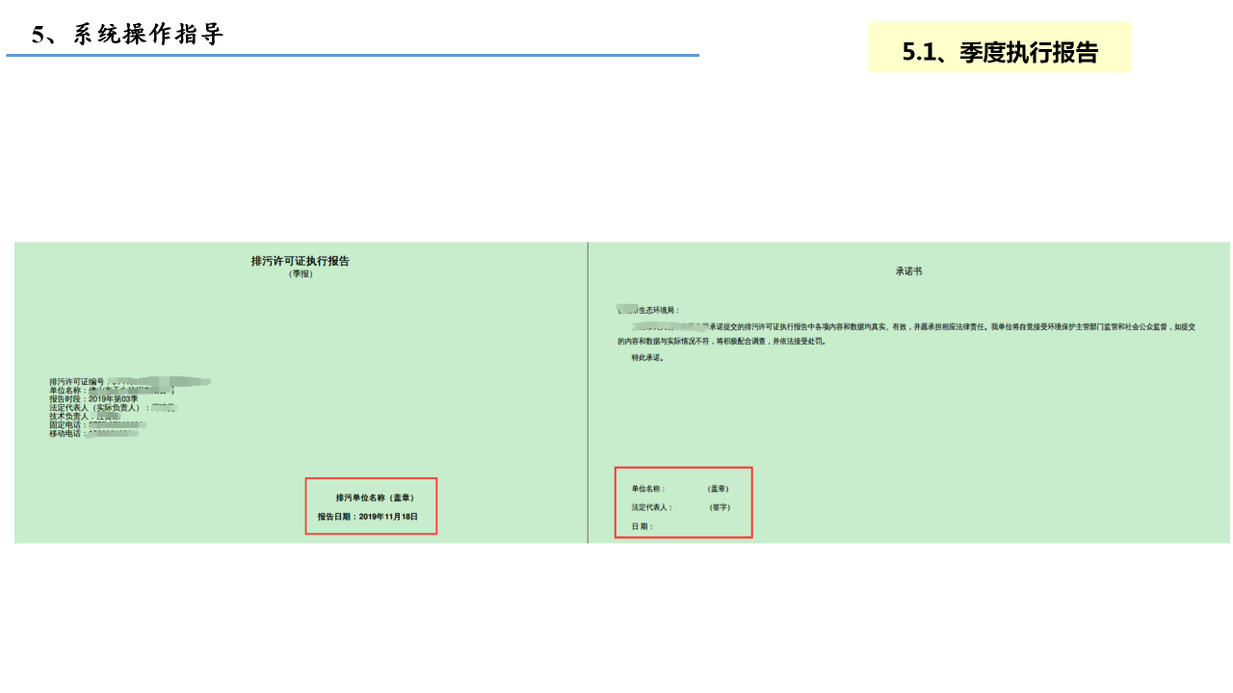Click the '日期:' field in the commitment letter
Viewport: 1233px width, 693px height.
(642, 526)
